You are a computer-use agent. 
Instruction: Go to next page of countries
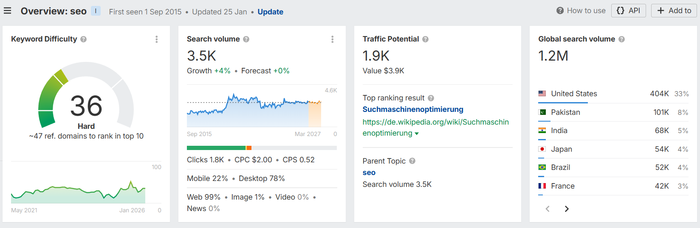coord(567,209)
